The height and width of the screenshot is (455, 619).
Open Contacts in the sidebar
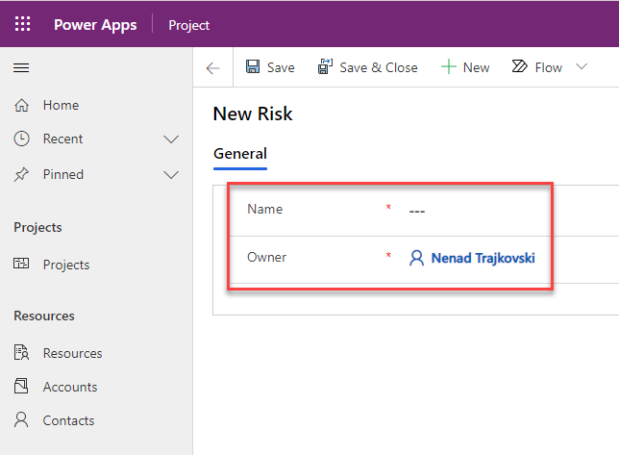tap(68, 420)
